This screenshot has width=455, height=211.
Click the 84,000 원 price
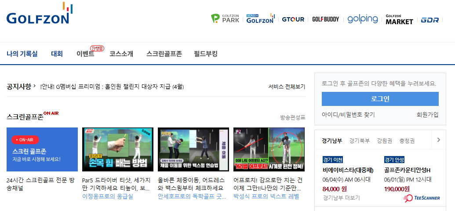pyautogui.click(x=335, y=189)
